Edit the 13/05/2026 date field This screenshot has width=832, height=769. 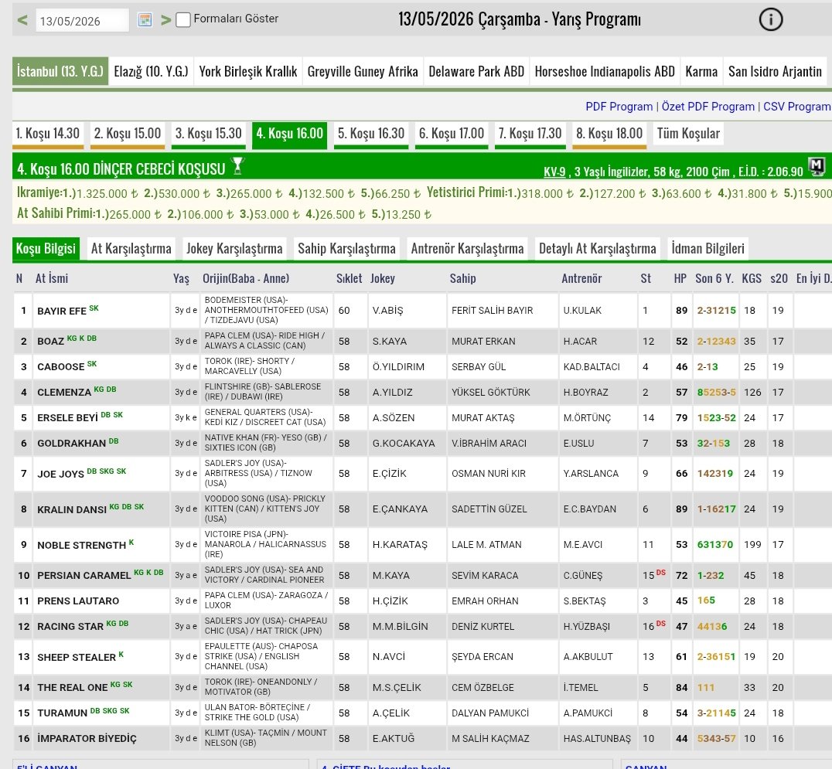tap(82, 21)
